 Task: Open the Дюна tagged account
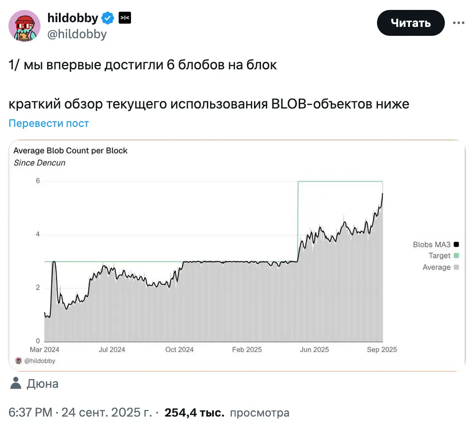pos(42,384)
